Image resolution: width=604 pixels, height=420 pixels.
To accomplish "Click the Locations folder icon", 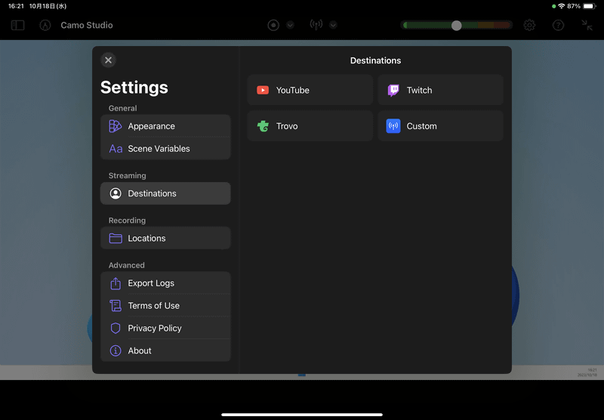I will (x=116, y=238).
